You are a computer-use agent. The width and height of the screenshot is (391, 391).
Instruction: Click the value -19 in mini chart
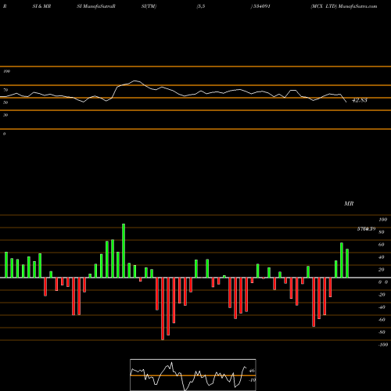(x=252, y=380)
